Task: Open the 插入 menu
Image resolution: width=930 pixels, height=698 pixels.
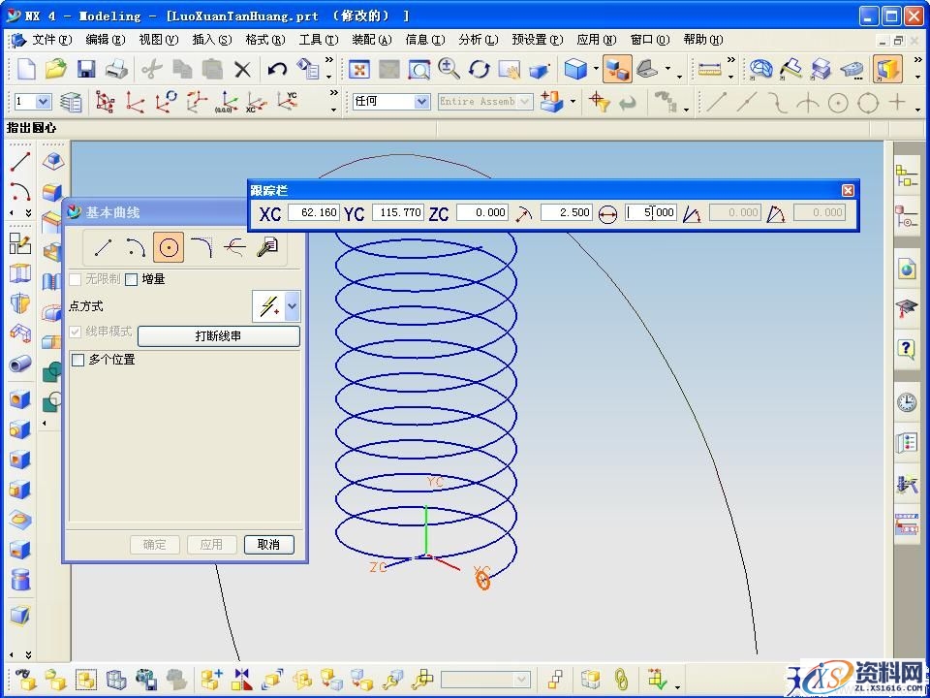Action: 211,40
